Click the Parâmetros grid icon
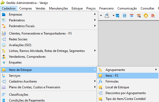159x102 pixels. 4,20
